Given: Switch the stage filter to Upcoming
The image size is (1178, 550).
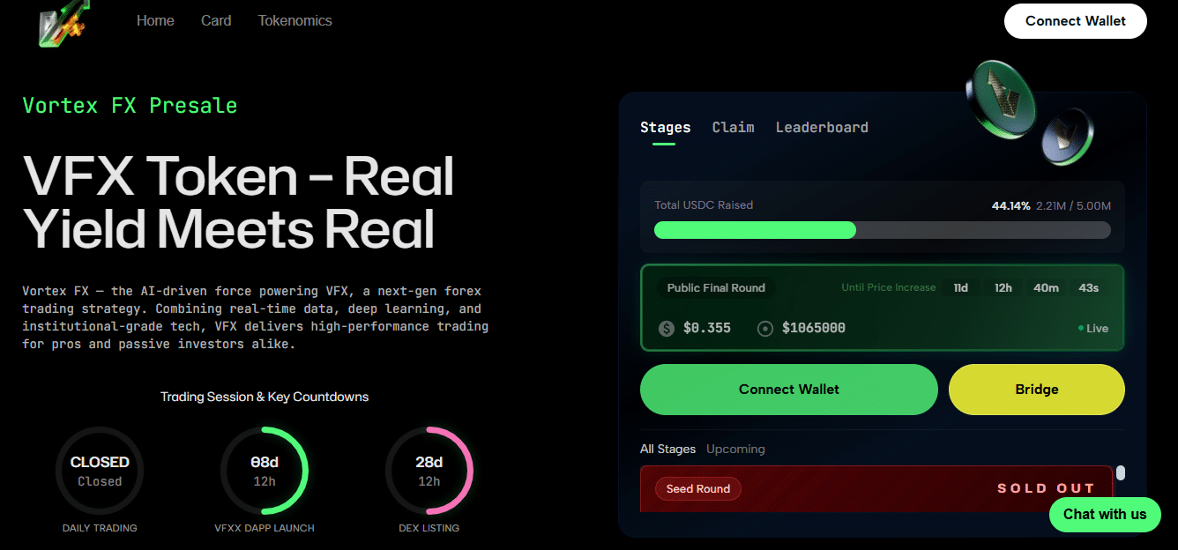Looking at the screenshot, I should tap(735, 449).
